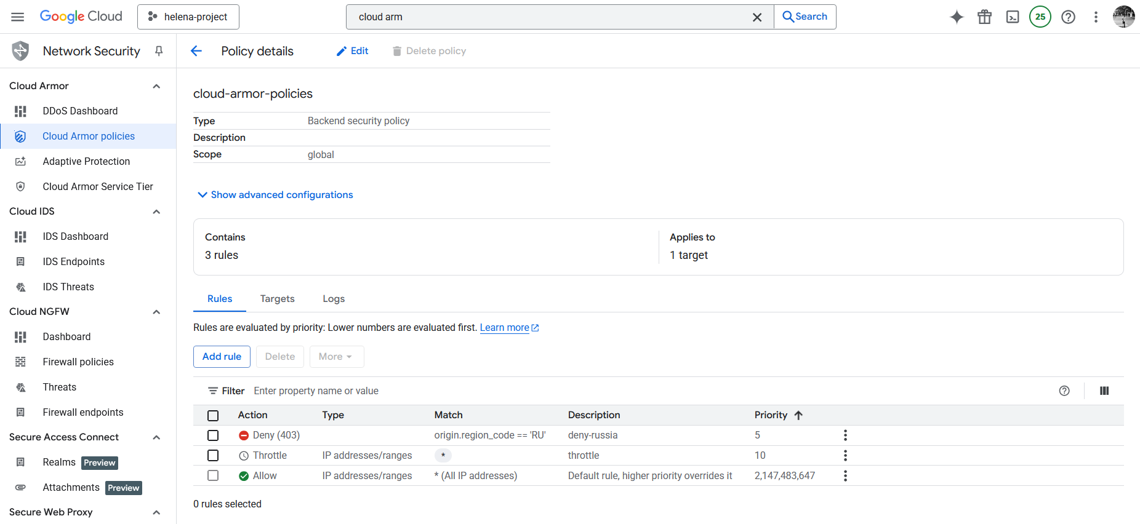Toggle the select-all rules header checkbox
This screenshot has width=1140, height=524.
[x=213, y=415]
